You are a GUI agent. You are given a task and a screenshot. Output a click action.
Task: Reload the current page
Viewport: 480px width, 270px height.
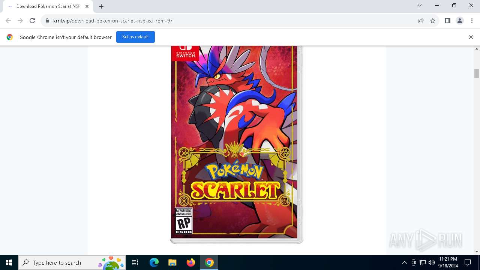32,21
